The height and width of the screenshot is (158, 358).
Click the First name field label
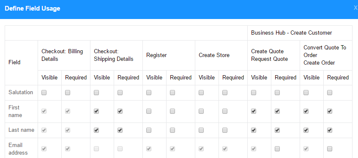15,111
